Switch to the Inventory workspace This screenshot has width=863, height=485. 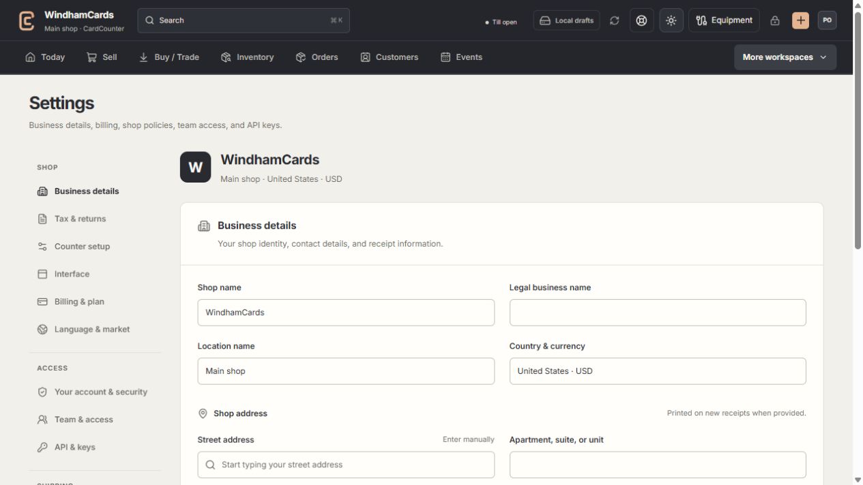pos(248,57)
